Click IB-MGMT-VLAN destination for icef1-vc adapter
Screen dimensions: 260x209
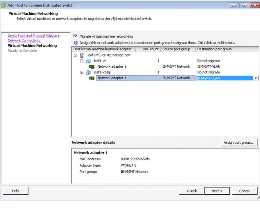pos(209,67)
